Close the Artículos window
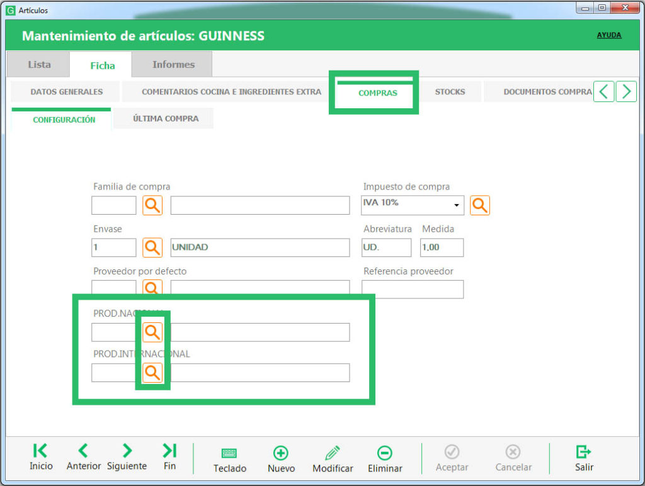This screenshot has height=486, width=645. point(625,8)
